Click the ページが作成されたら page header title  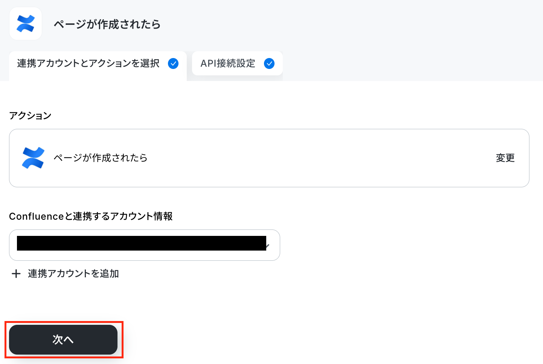(107, 24)
